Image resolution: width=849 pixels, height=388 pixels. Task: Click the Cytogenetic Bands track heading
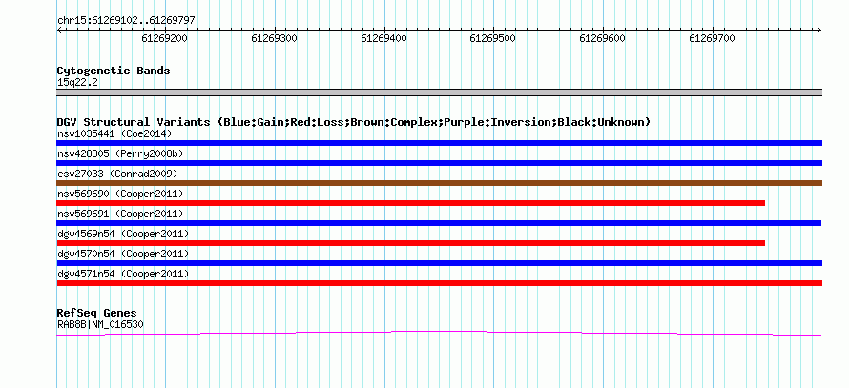(x=114, y=71)
